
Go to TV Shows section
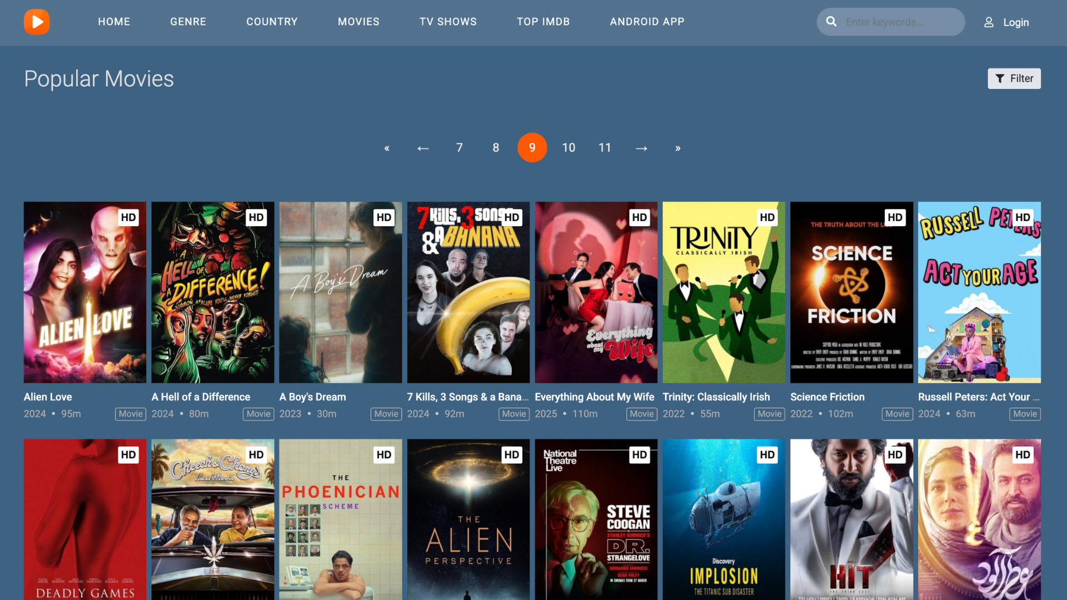point(448,22)
